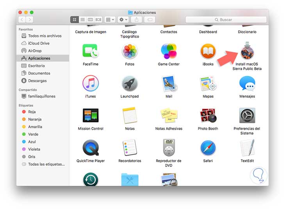The width and height of the screenshot is (285, 209).
Task: Select Aplicaciones in sidebar
Action: (x=43, y=58)
